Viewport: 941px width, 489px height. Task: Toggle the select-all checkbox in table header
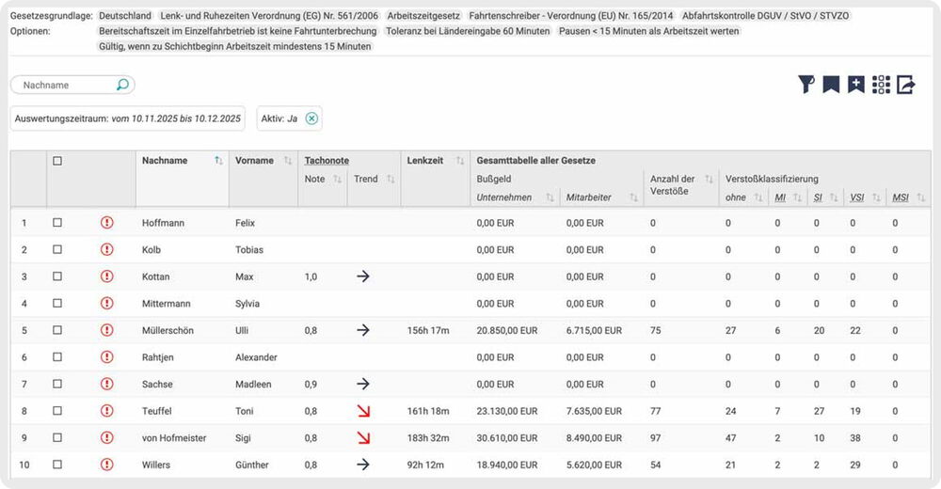(x=57, y=161)
